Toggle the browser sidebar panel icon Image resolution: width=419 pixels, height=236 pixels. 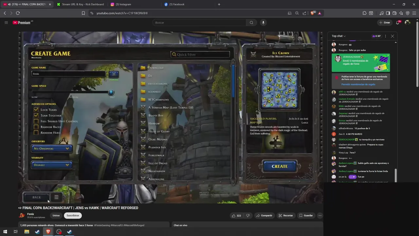coord(388,13)
